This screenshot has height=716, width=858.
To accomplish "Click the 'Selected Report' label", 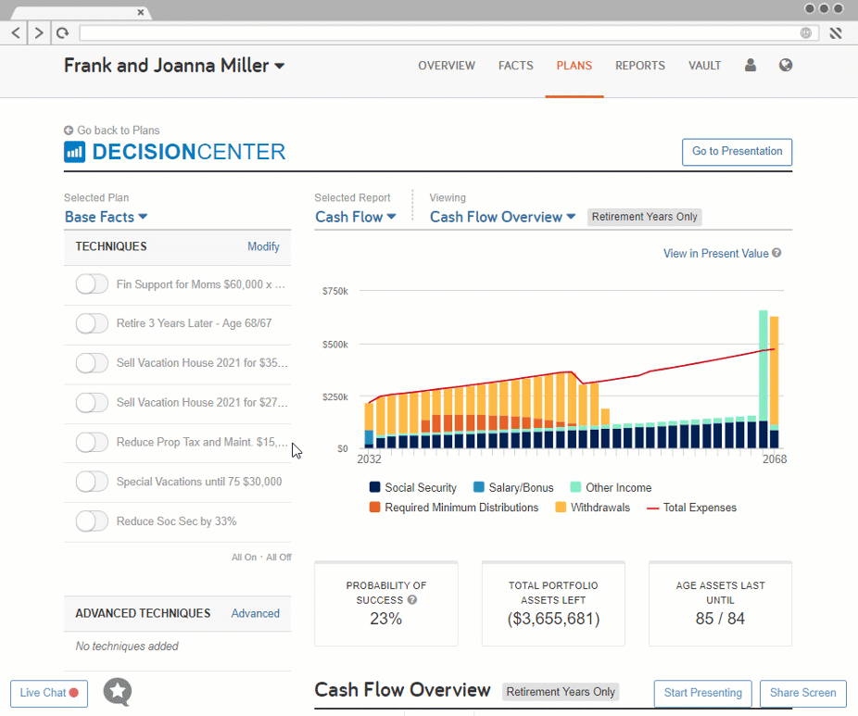I will 352,197.
